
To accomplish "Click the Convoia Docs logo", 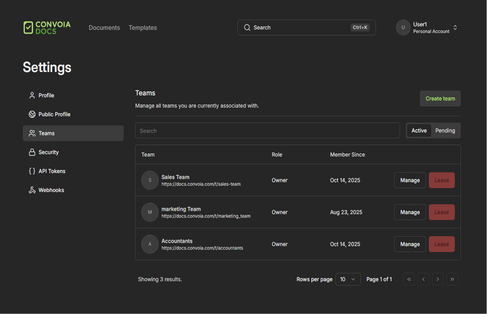I will (47, 28).
